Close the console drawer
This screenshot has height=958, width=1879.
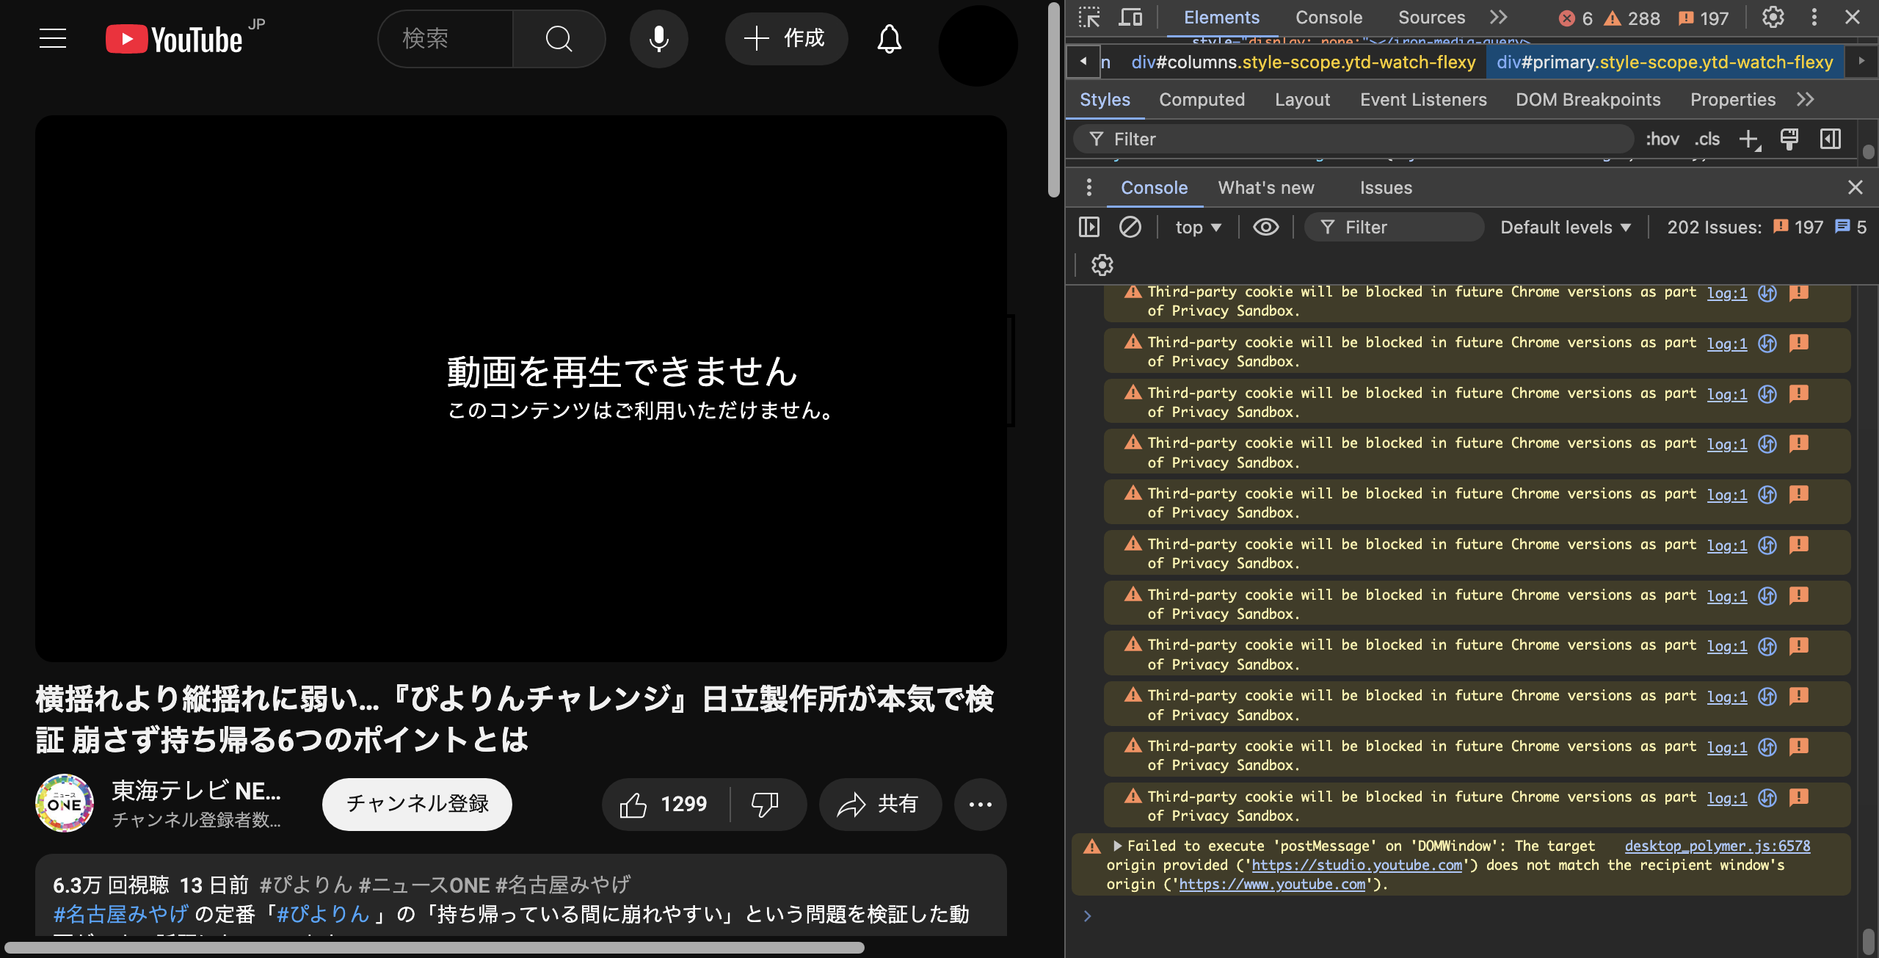1856,188
